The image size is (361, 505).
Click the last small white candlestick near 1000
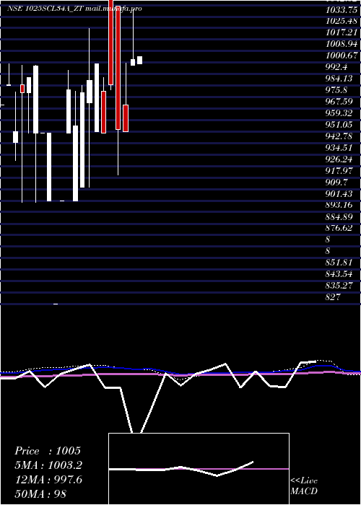click(x=139, y=60)
